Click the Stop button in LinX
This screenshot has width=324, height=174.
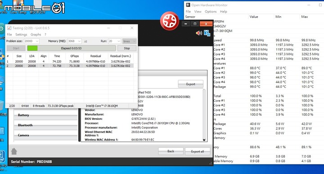(127, 48)
